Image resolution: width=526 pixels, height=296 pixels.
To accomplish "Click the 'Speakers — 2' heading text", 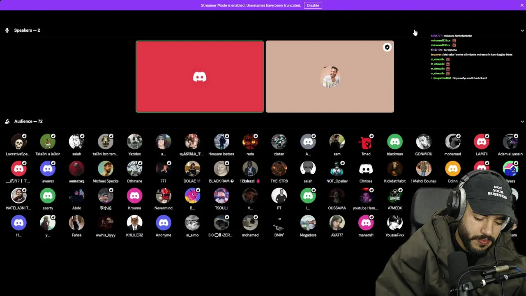I will (27, 30).
